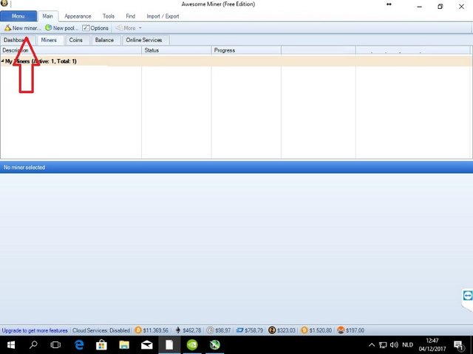This screenshot has width=473, height=354.
Task: Expand the More dropdown arrow
Action: (140, 28)
